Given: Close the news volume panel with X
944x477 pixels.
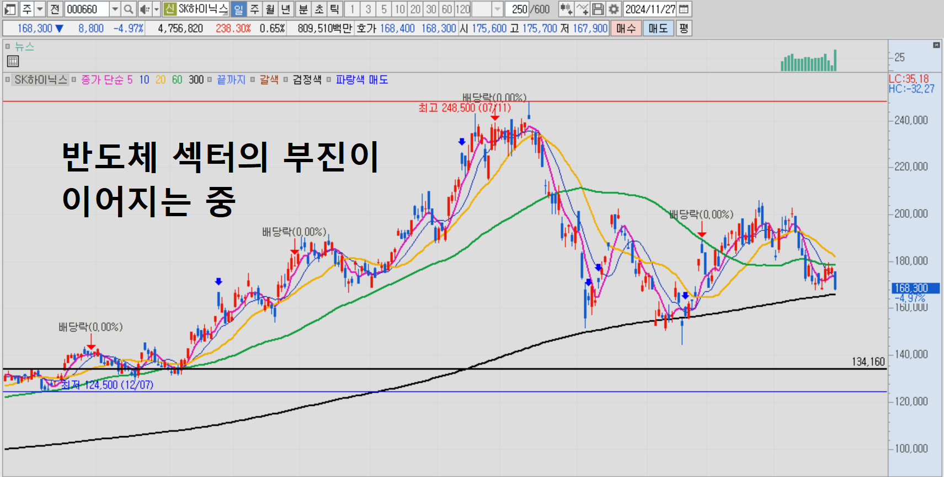Looking at the screenshot, I should (936, 45).
